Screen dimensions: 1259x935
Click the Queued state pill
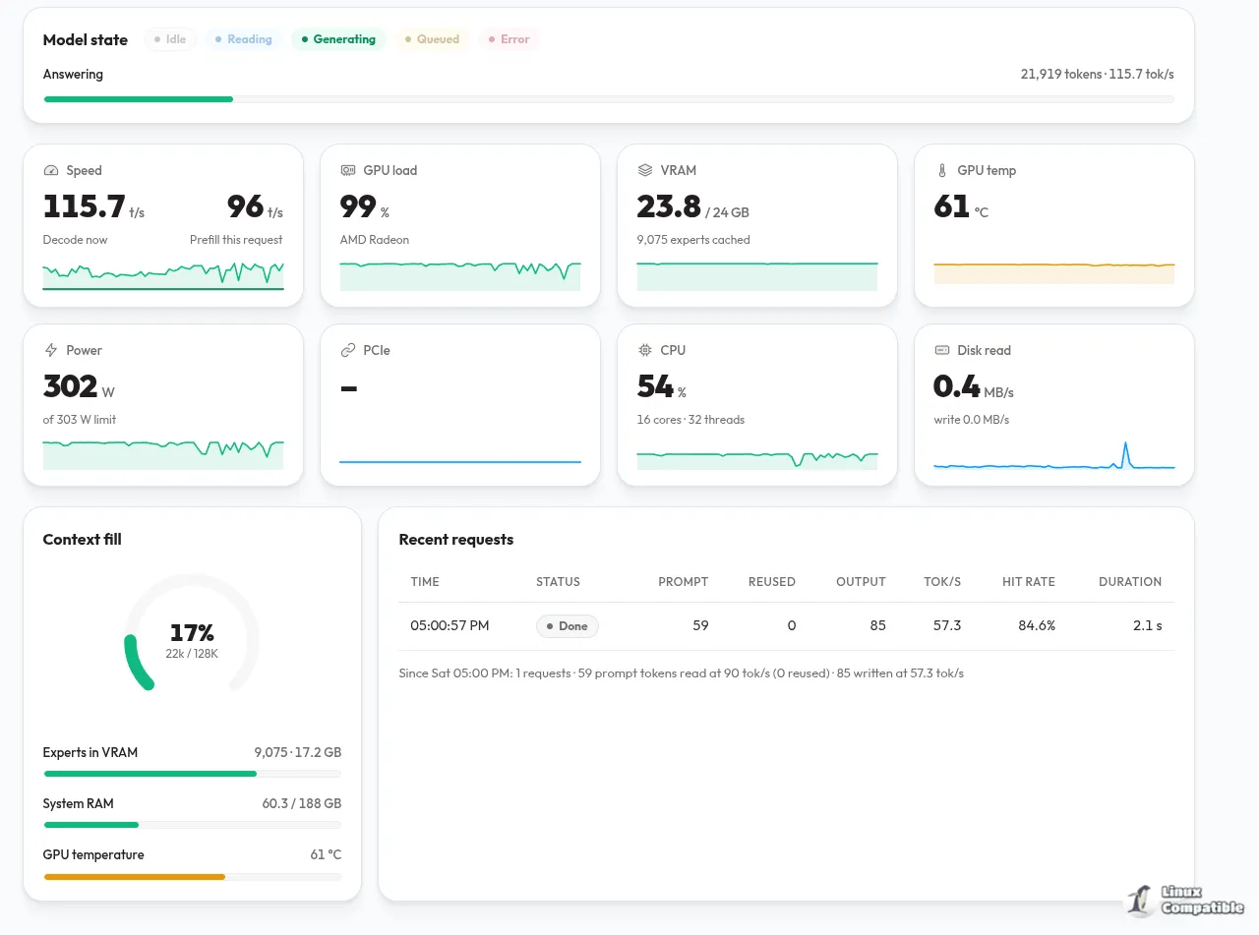[432, 39]
